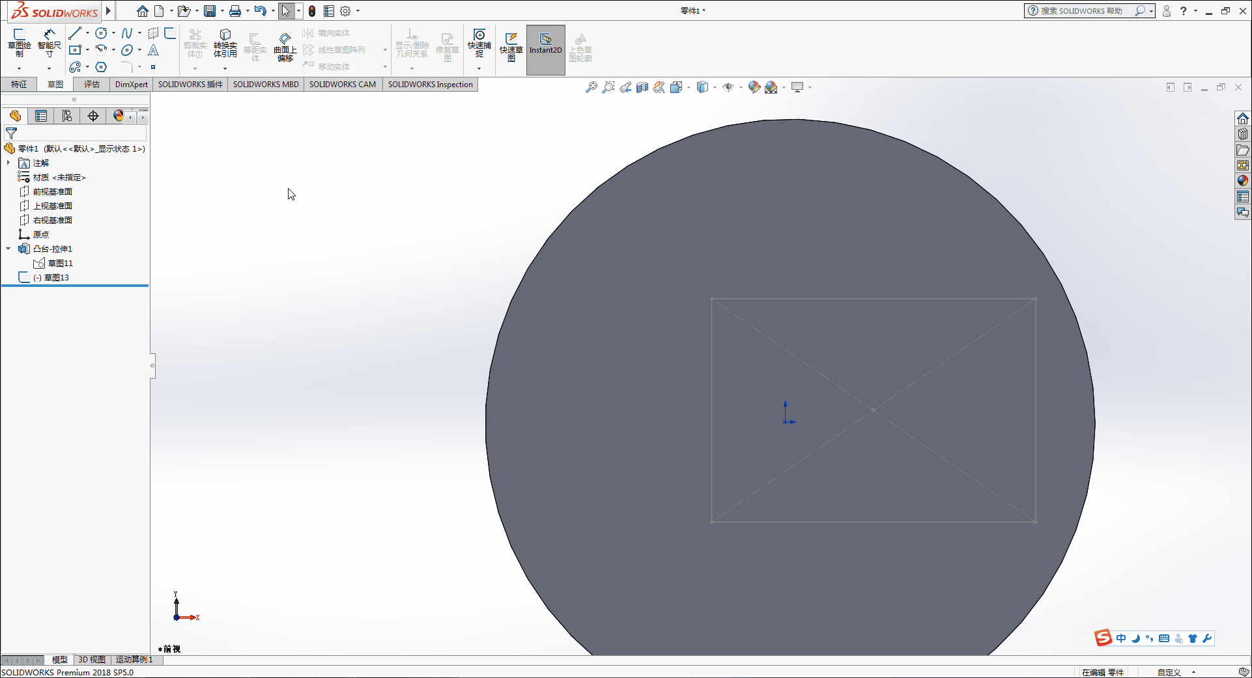Toggle Sketch (草图绘制) mode
Screen dimensions: 1252x678
[20, 42]
